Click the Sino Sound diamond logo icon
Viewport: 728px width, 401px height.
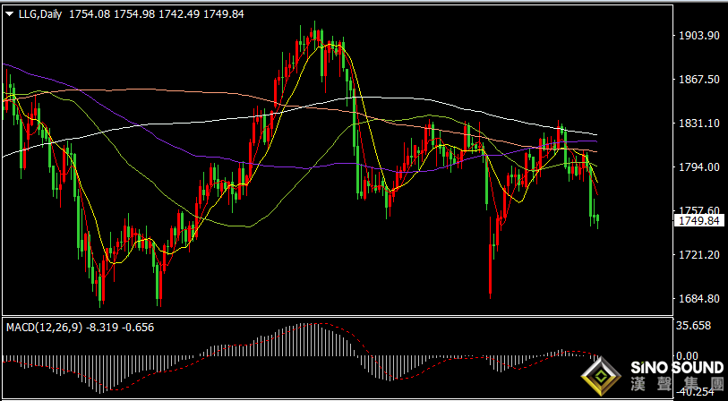pos(601,378)
